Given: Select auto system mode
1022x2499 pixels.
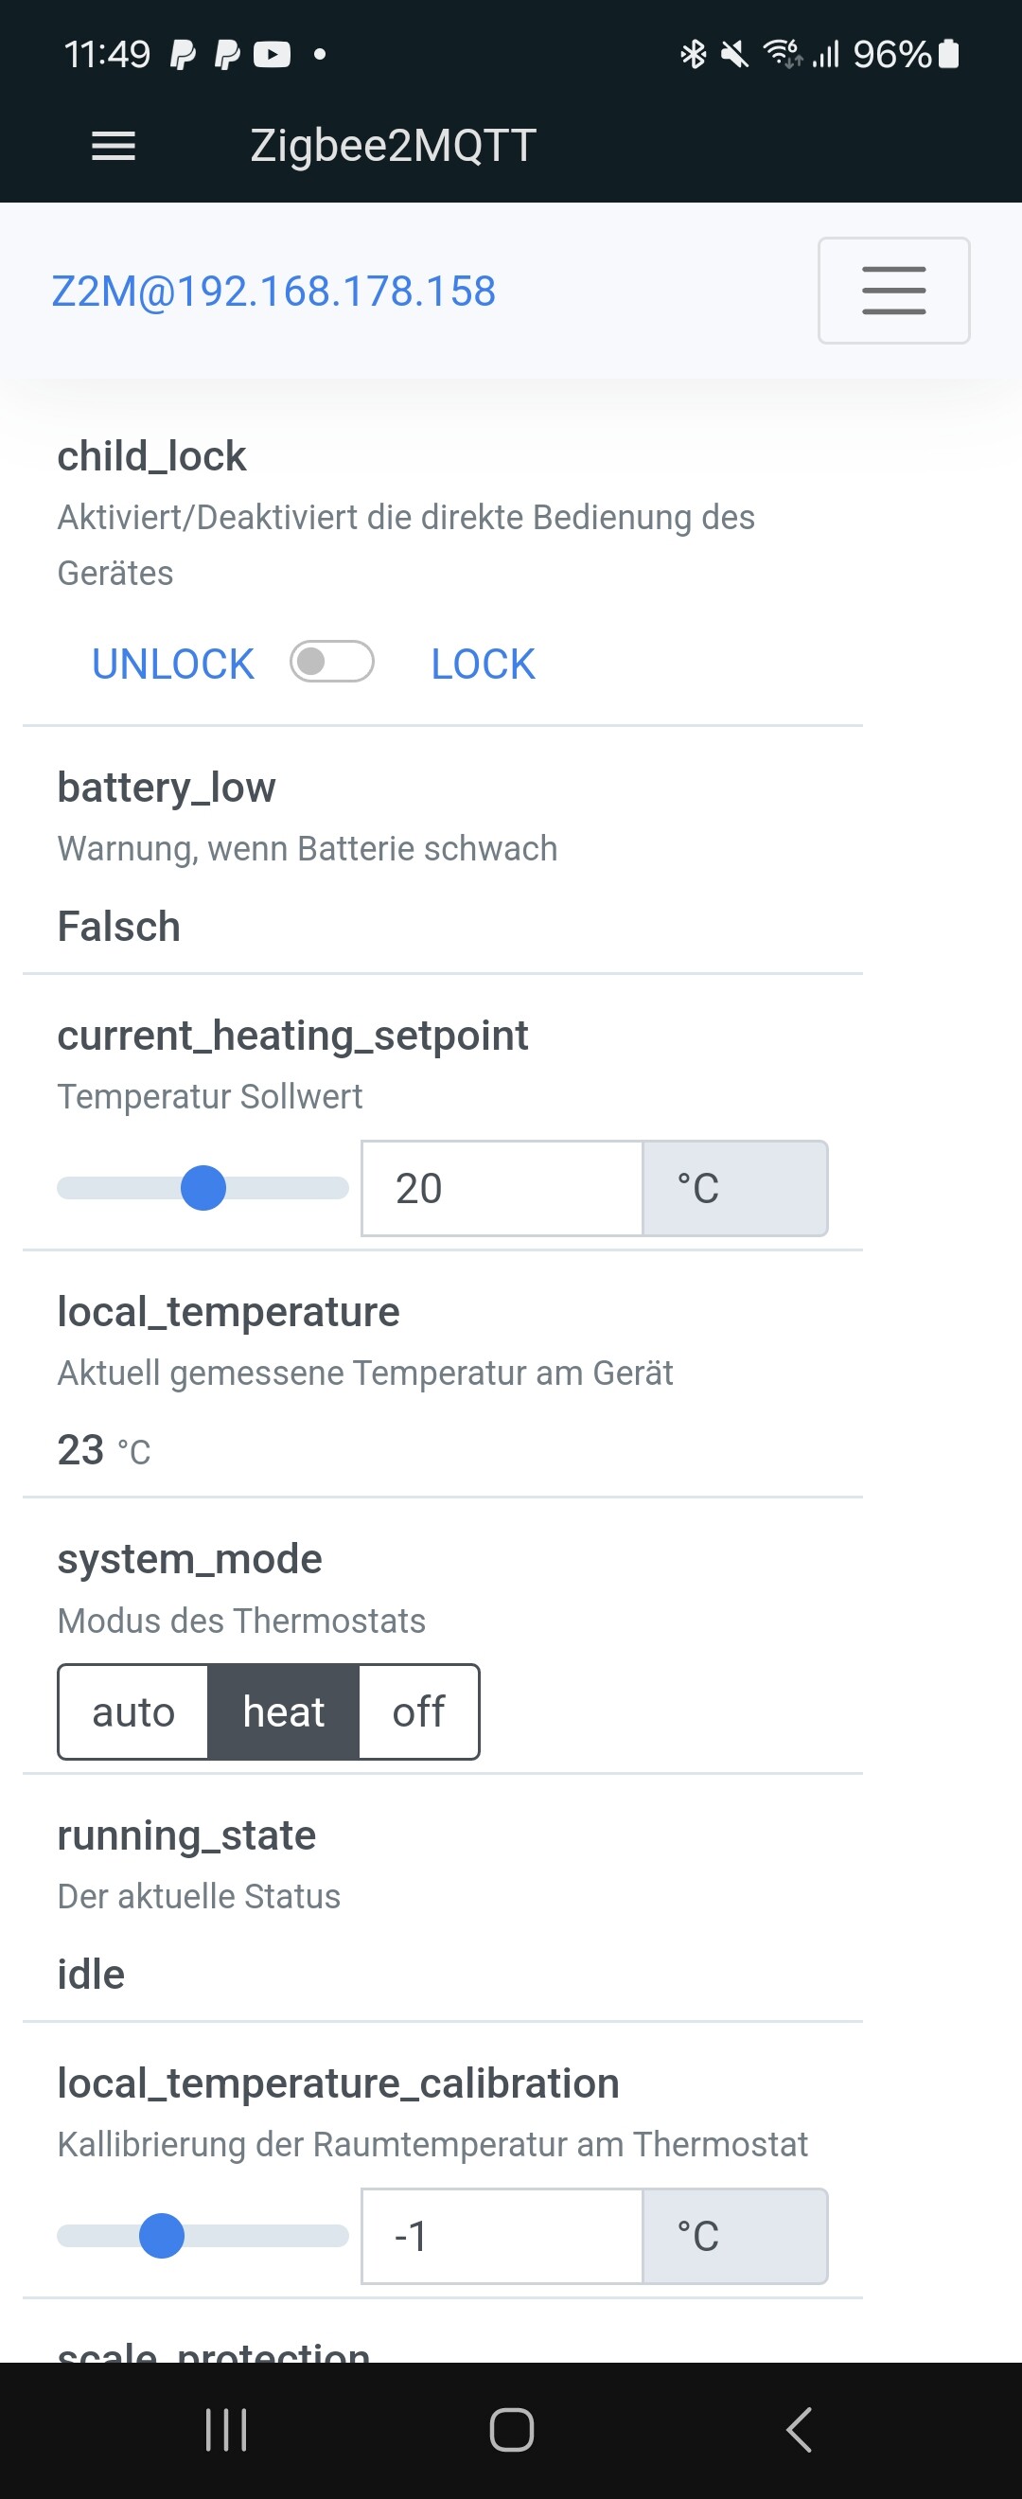Looking at the screenshot, I should tap(133, 1712).
